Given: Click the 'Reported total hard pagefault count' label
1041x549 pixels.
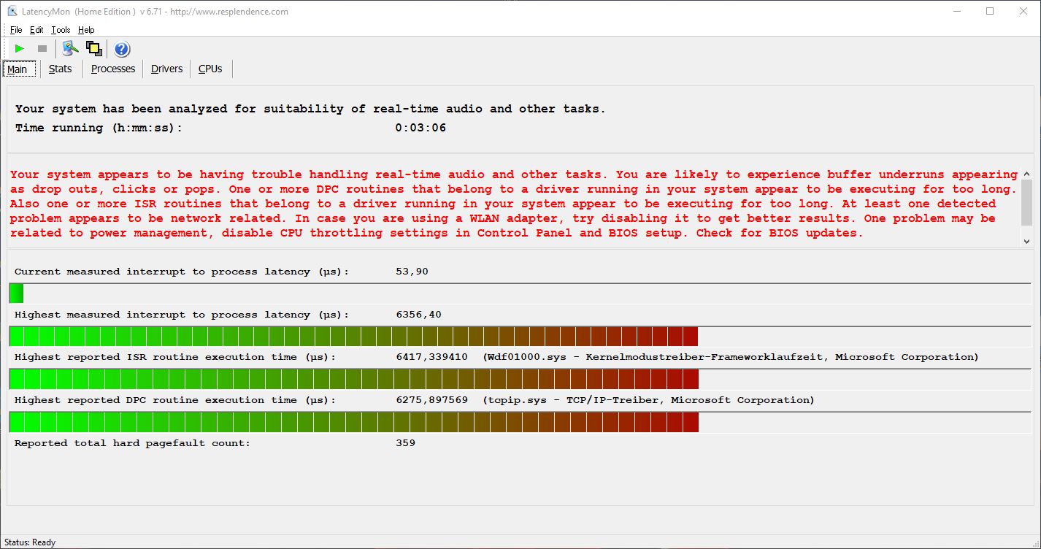Looking at the screenshot, I should [x=132, y=443].
